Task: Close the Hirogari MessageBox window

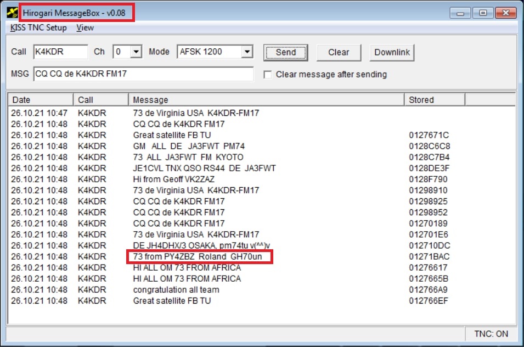Action: click(506, 13)
